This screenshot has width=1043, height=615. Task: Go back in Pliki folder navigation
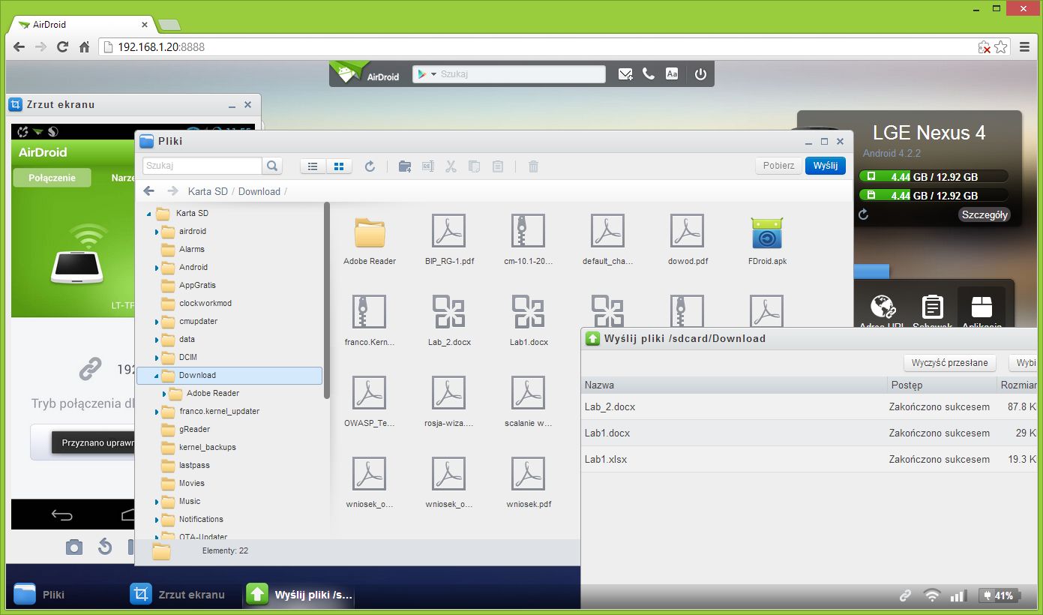[149, 191]
